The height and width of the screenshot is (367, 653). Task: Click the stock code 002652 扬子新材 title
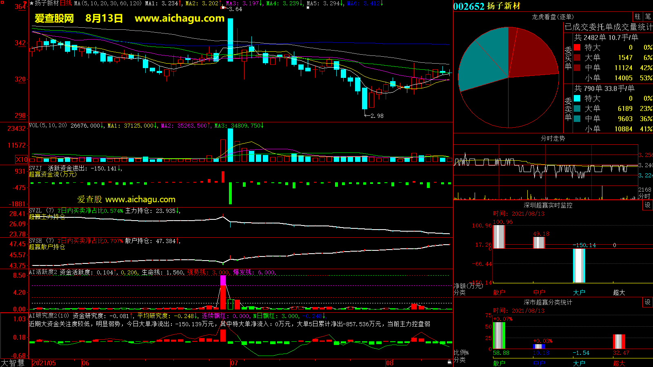tap(486, 6)
